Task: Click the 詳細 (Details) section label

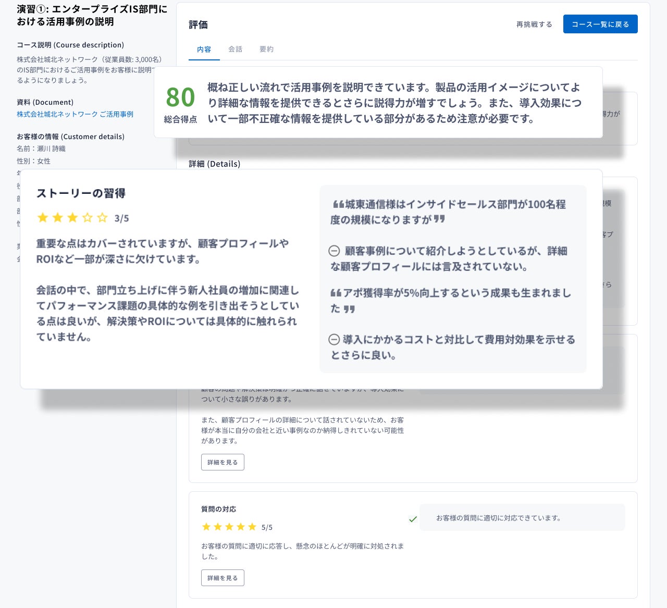Action: click(215, 164)
